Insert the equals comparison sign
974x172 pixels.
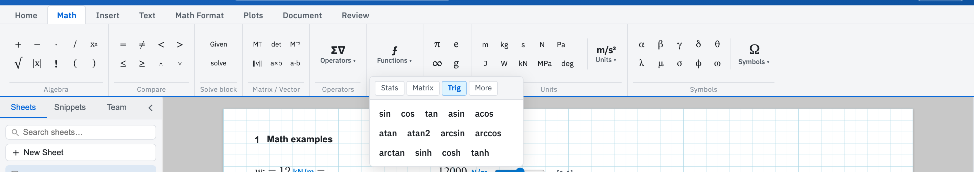point(123,45)
